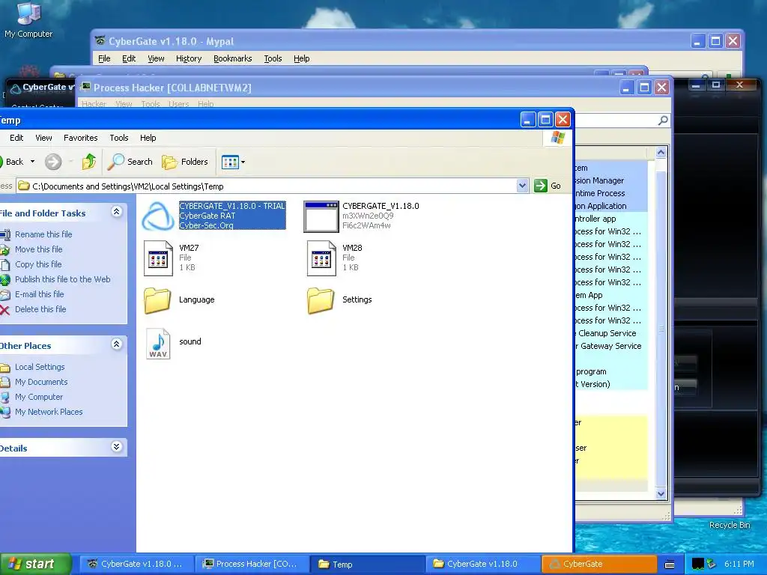Viewport: 767px width, 575px height.
Task: Open Recycle Bin desktop icon
Action: 730,525
